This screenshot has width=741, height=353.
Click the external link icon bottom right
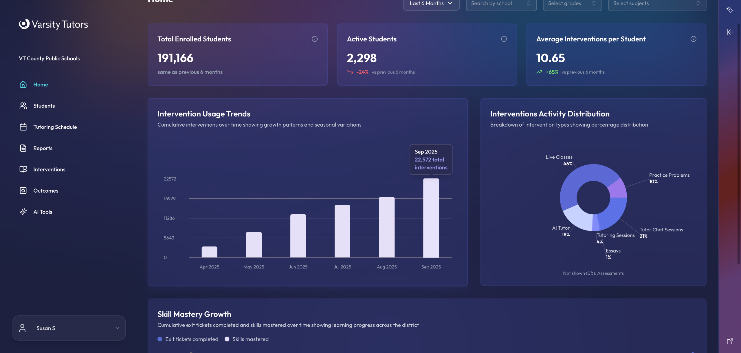pyautogui.click(x=730, y=341)
